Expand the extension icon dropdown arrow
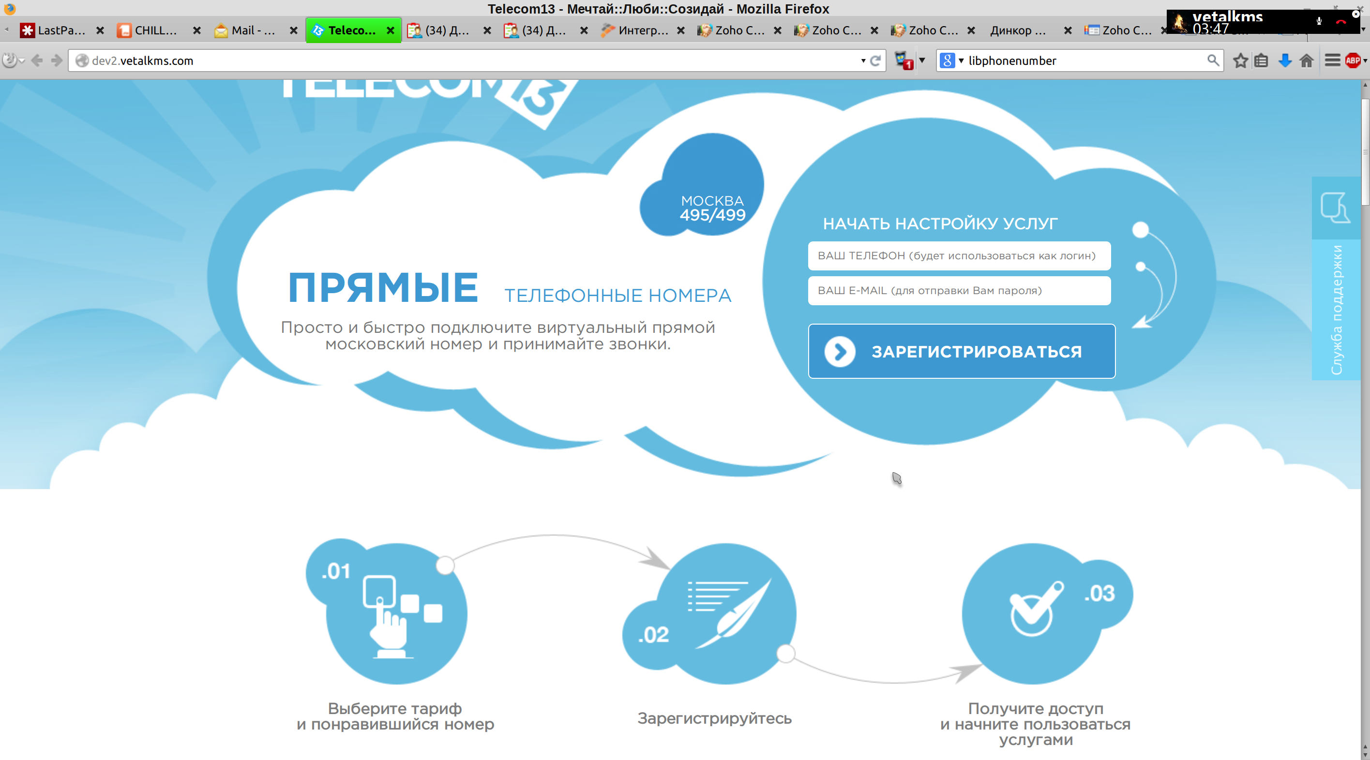 tap(922, 60)
